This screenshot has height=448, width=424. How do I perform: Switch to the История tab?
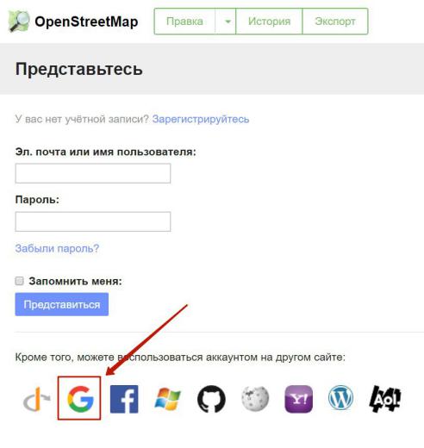(269, 22)
